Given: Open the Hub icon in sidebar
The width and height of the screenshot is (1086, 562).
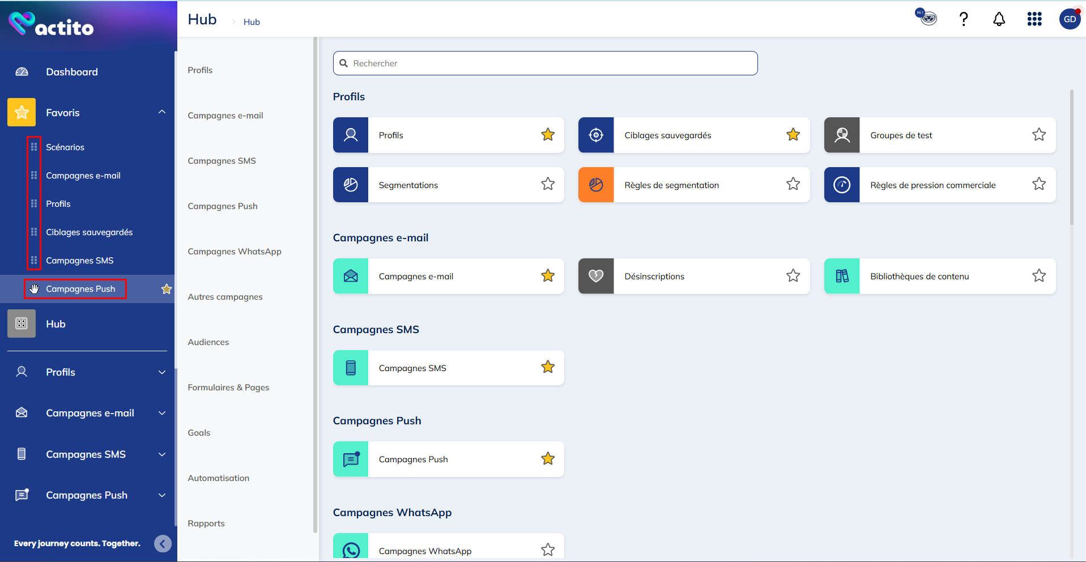Looking at the screenshot, I should pyautogui.click(x=22, y=323).
